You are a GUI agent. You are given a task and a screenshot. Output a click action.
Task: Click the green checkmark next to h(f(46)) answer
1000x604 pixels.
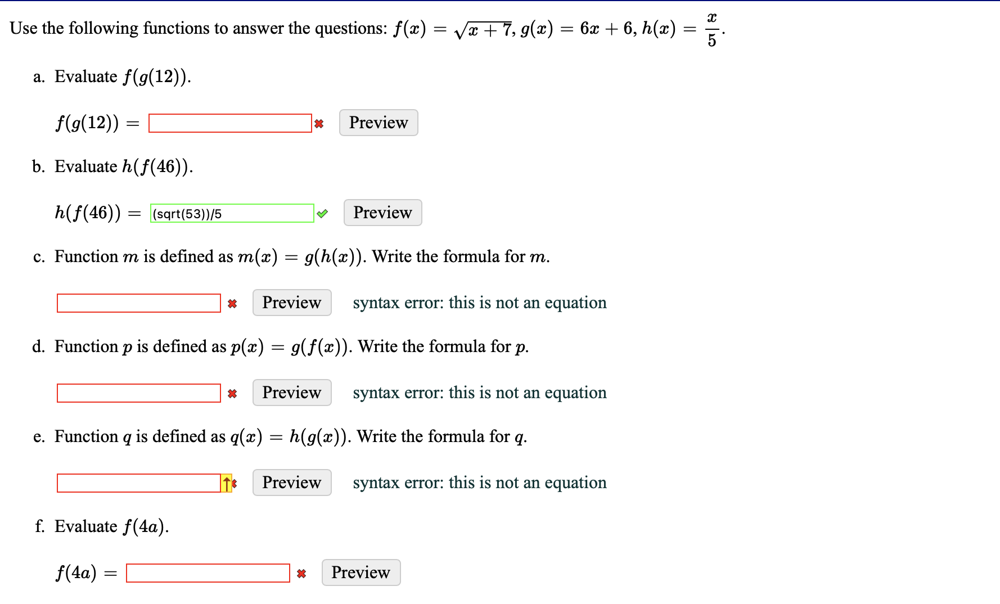tap(322, 213)
